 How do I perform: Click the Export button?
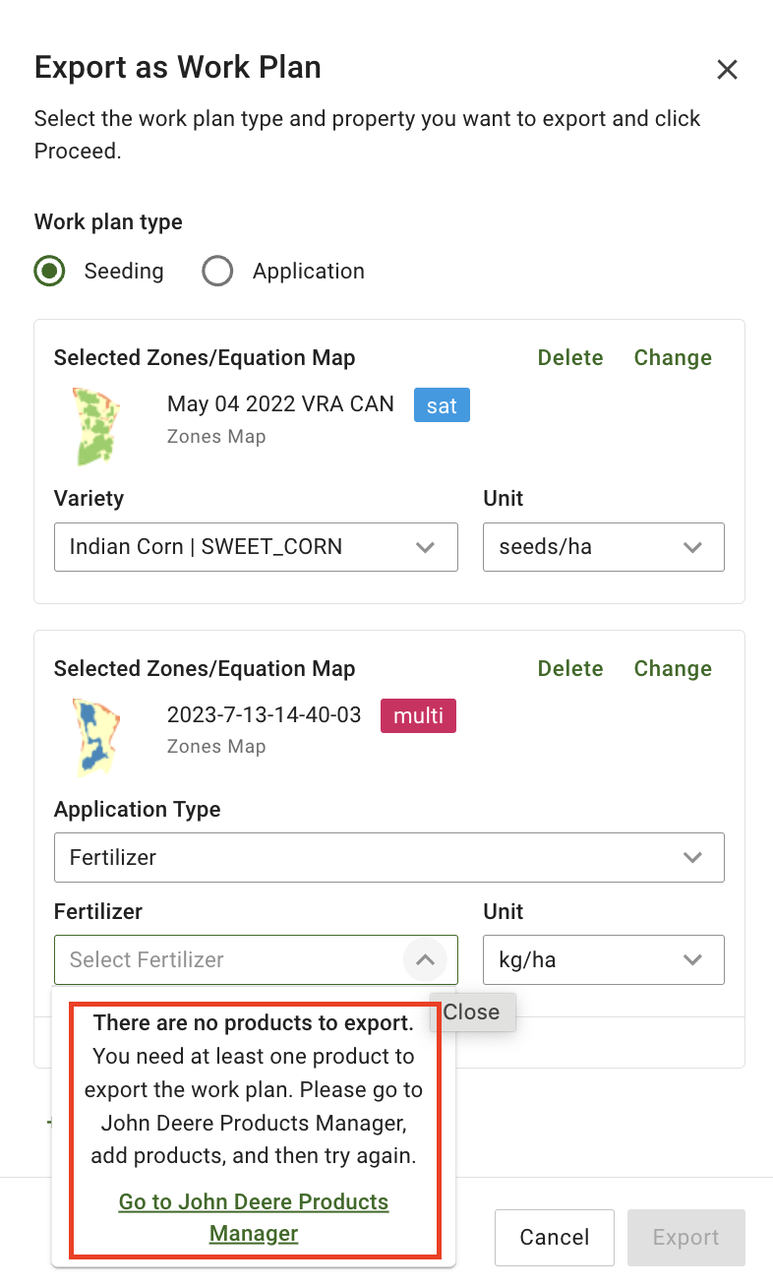tap(685, 1238)
